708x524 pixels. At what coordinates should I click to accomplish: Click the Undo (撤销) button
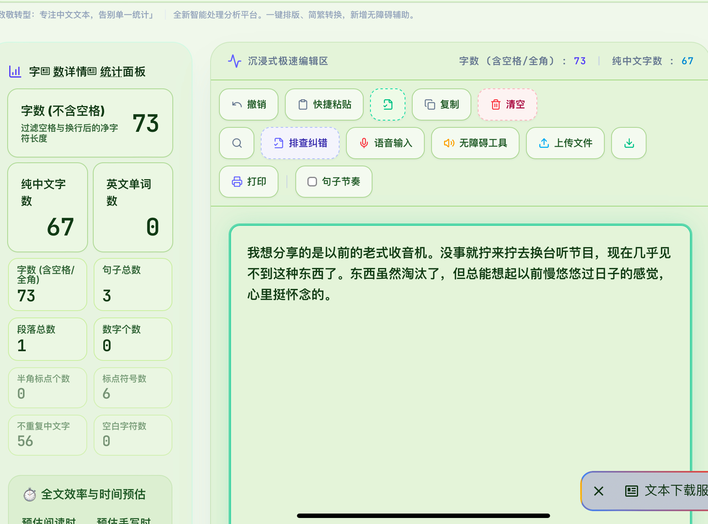point(249,104)
